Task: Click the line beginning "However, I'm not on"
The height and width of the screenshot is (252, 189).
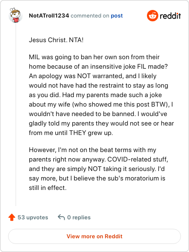Action: click(x=93, y=150)
